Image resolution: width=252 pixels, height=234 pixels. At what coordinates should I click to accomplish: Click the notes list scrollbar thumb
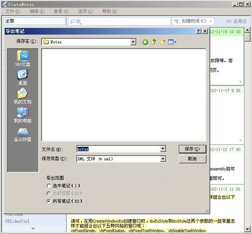click(248, 37)
